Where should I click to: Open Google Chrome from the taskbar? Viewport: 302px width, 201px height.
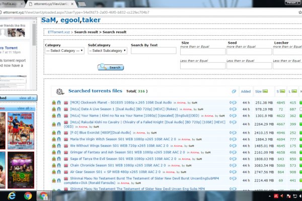[x=28, y=195]
